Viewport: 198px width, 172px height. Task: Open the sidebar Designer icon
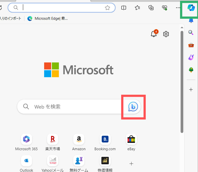click(191, 57)
